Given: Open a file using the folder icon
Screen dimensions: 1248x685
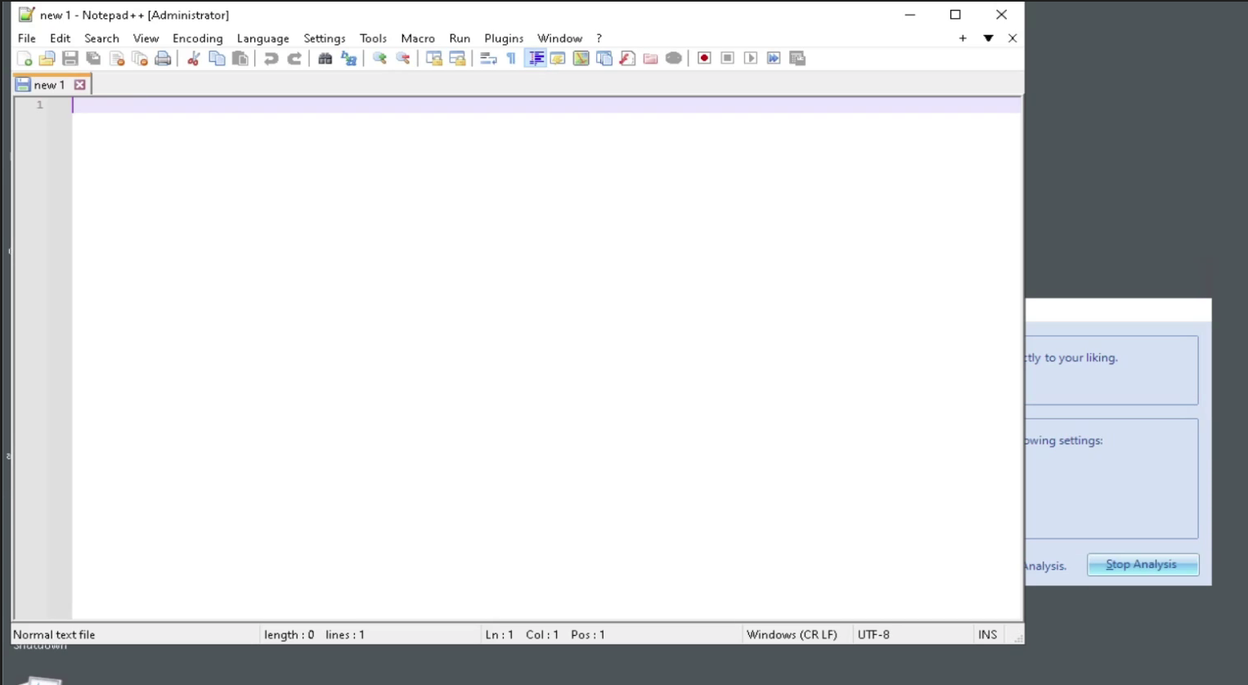Looking at the screenshot, I should [47, 58].
